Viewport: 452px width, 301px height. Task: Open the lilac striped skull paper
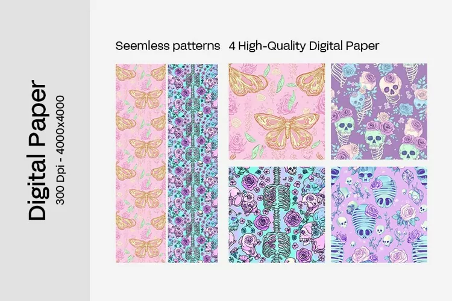coord(379,215)
